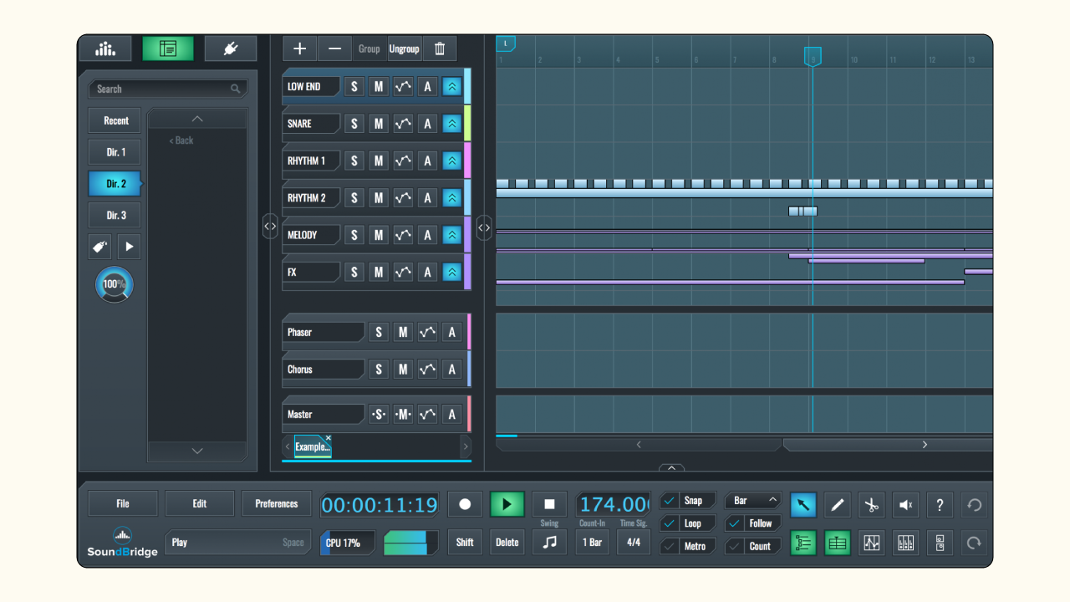Add a new track with plus button
This screenshot has height=602, width=1070.
pos(300,48)
